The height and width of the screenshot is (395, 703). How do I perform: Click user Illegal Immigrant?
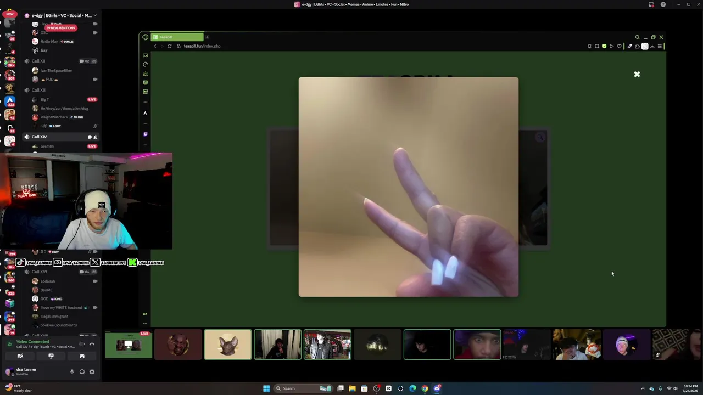coord(54,316)
